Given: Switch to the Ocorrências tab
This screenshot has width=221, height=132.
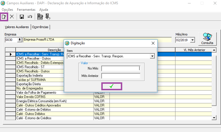Looking at the screenshot, I should 40,27.
